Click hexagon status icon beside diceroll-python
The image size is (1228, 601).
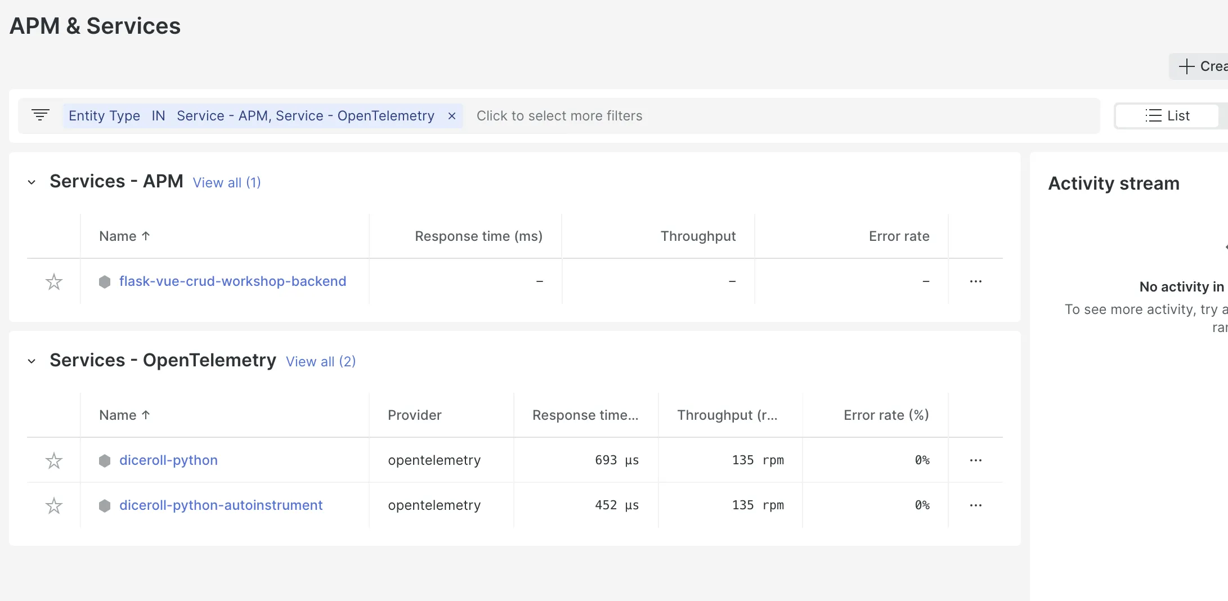pyautogui.click(x=105, y=460)
